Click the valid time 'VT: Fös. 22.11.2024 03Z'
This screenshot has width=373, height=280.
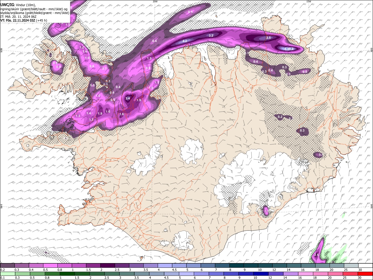(x=18, y=20)
